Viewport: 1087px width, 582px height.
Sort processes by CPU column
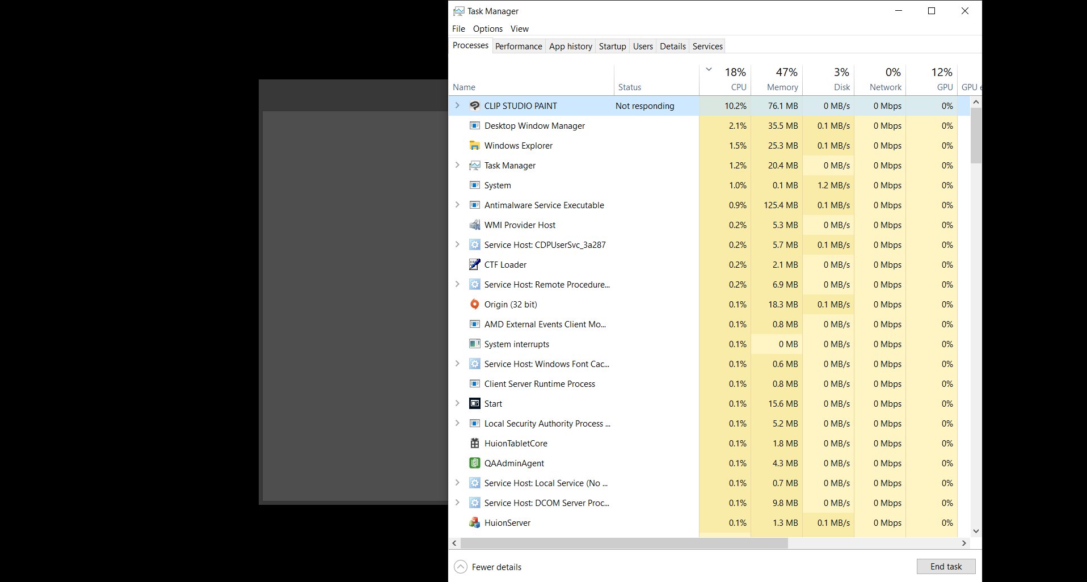point(725,80)
